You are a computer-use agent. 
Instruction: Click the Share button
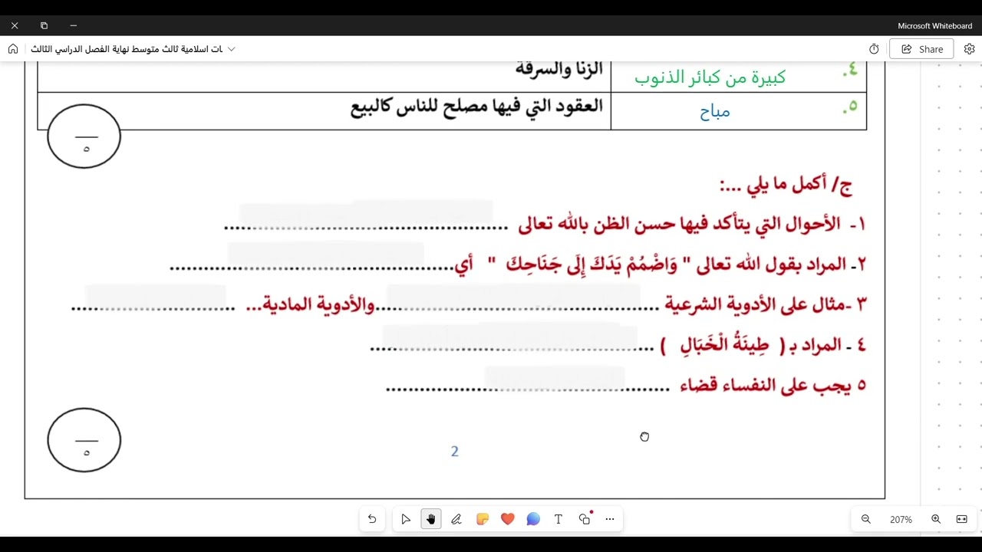click(x=921, y=49)
